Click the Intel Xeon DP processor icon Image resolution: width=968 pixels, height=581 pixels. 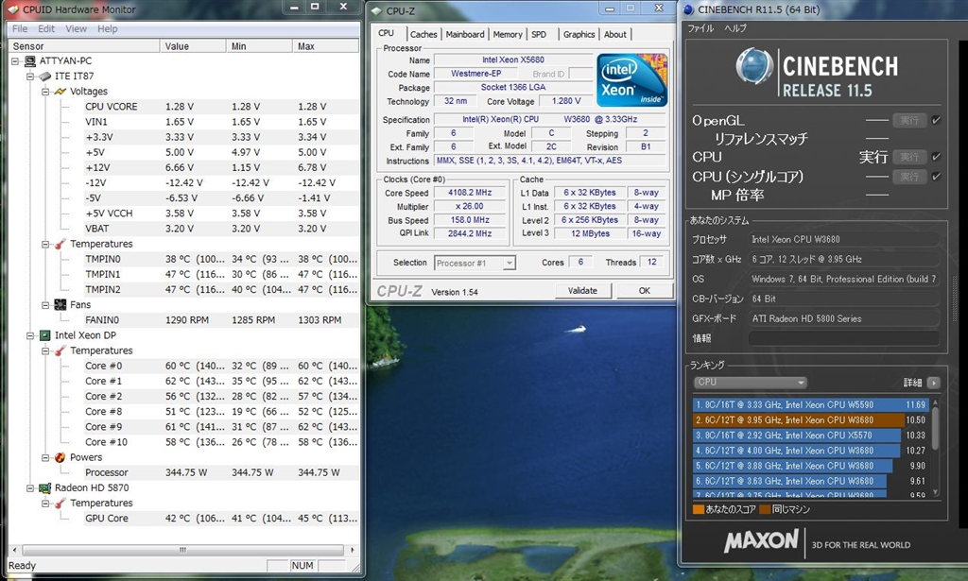tap(45, 335)
